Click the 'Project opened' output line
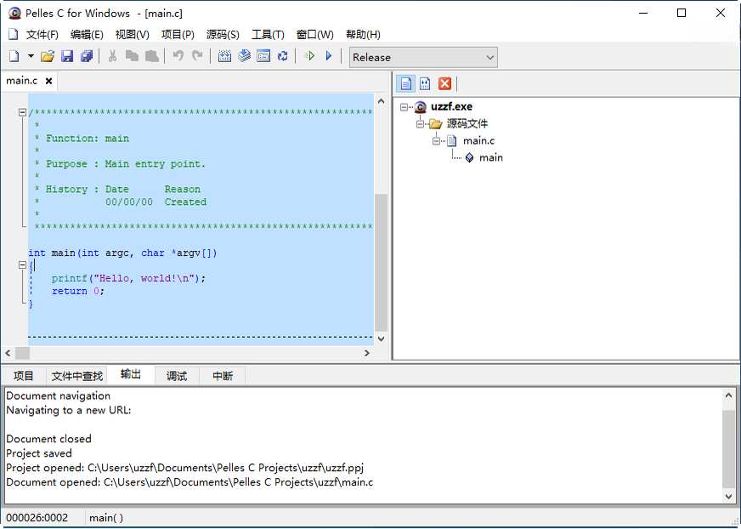741x529 pixels. click(184, 468)
